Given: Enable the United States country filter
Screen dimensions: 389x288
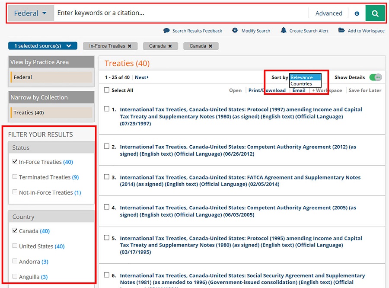Looking at the screenshot, I should coord(15,246).
